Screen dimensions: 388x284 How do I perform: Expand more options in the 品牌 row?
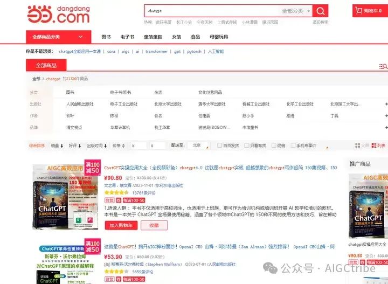(x=386, y=127)
